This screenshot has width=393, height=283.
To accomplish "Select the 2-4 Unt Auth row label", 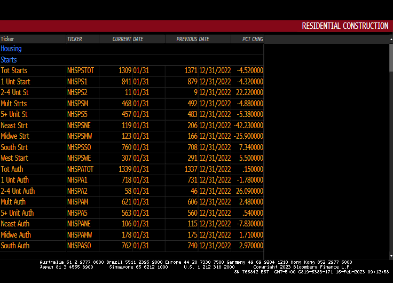I will click(18, 191).
